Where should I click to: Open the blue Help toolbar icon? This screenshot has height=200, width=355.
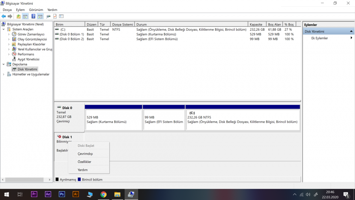coord(33,16)
